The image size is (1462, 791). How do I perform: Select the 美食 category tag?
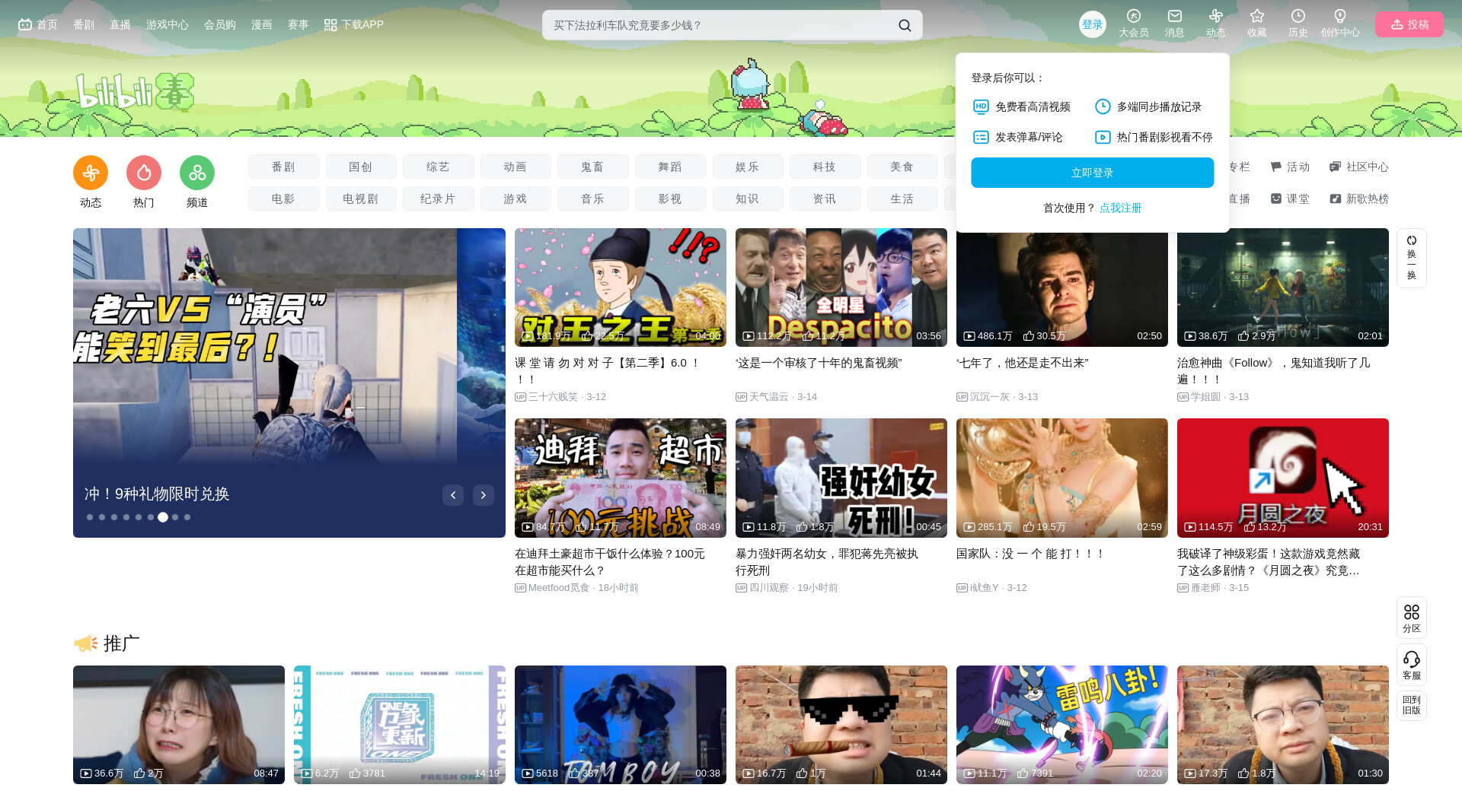[x=902, y=167]
